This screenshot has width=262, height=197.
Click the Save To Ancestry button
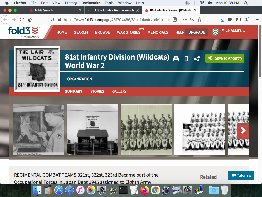pos(225,58)
